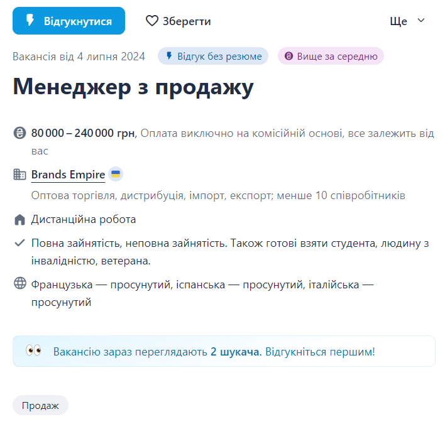Click the Вище за середнє salary badge
Screen dimensions: 445x429
click(x=331, y=57)
